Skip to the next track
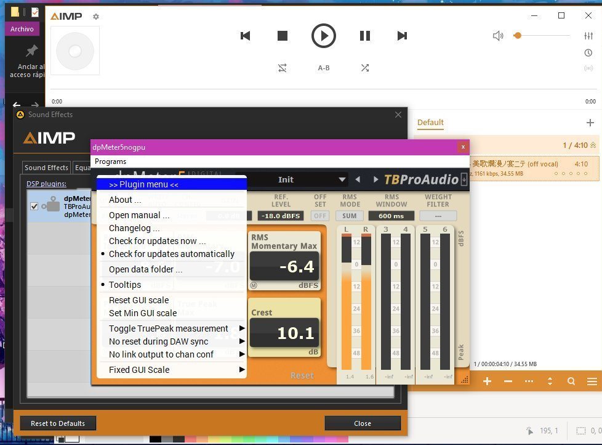 [x=402, y=36]
